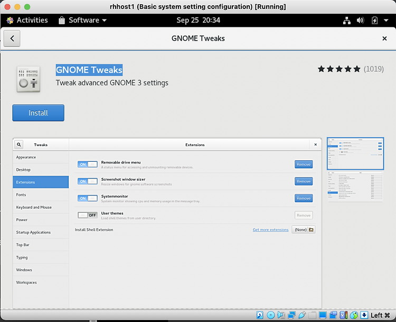Click the folder icon next to (None)
Screen dimensions: 396x322
tap(311, 230)
